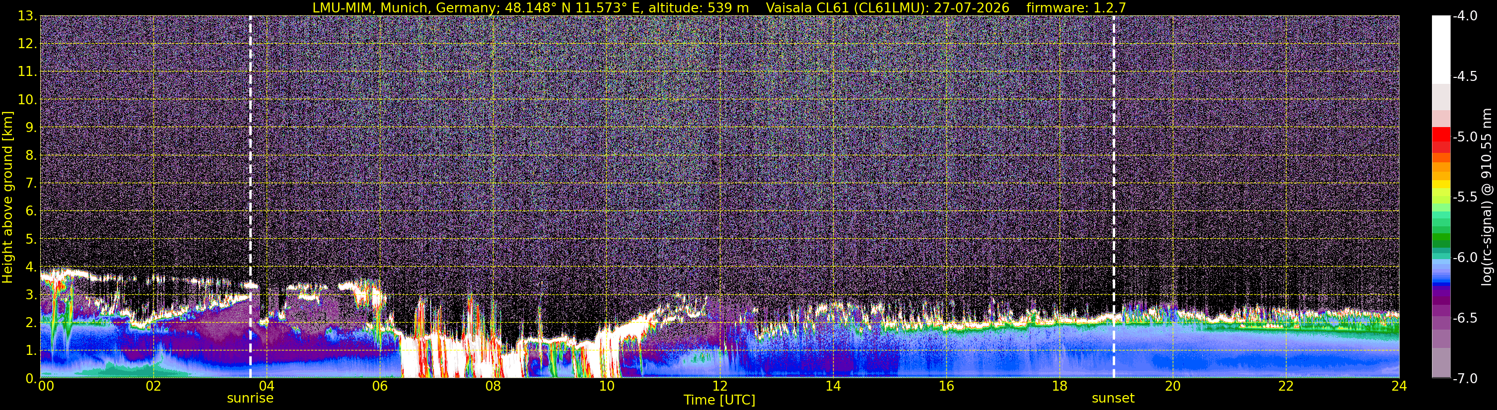Click the 24 tick at axis end
The height and width of the screenshot is (410, 1497).
pyautogui.click(x=1399, y=386)
